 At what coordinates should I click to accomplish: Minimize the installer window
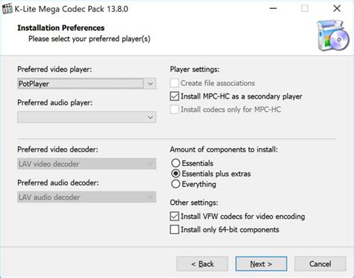(x=273, y=8)
